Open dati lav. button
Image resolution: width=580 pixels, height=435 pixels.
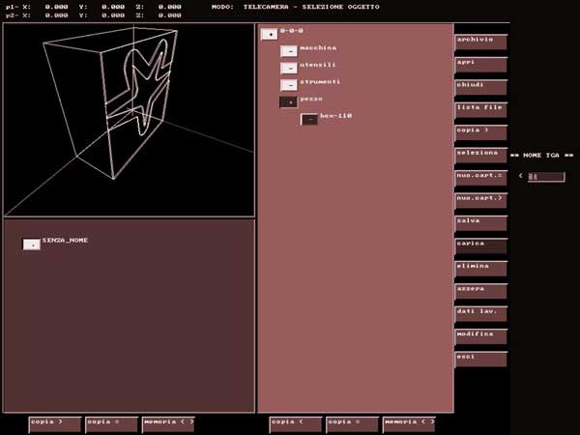480,314
